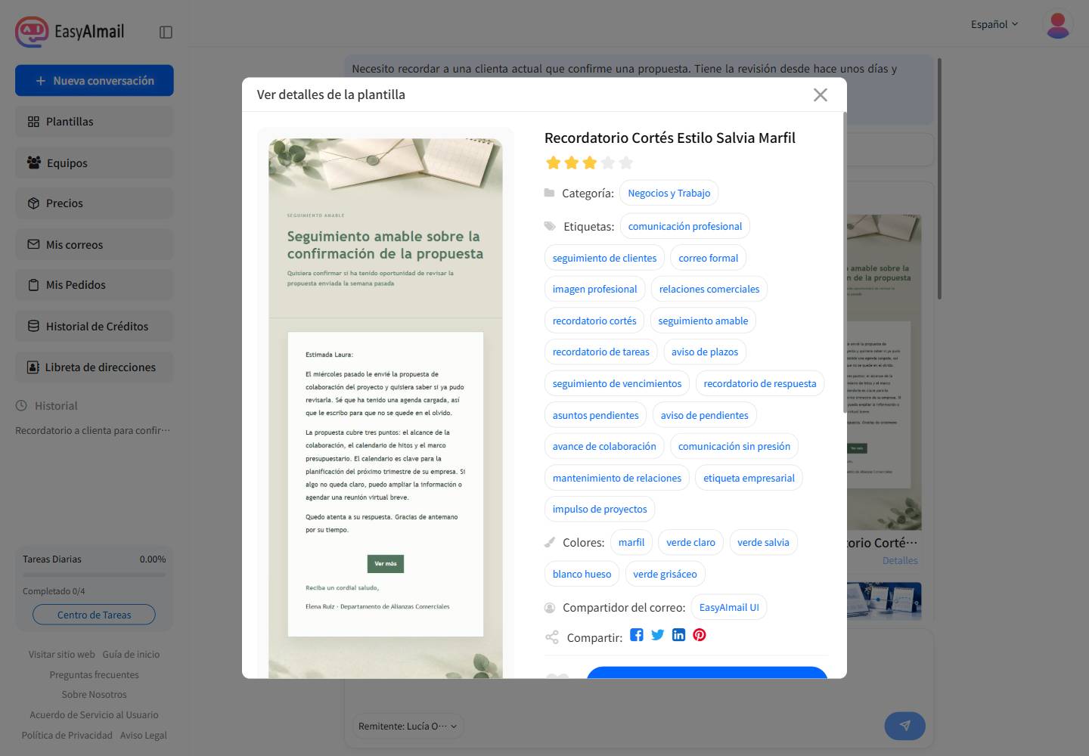Share template on Pinterest
Image resolution: width=1089 pixels, height=756 pixels.
click(x=700, y=635)
